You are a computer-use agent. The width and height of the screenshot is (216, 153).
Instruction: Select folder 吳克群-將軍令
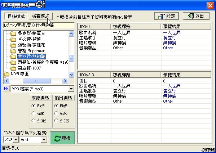pyautogui.click(x=31, y=33)
